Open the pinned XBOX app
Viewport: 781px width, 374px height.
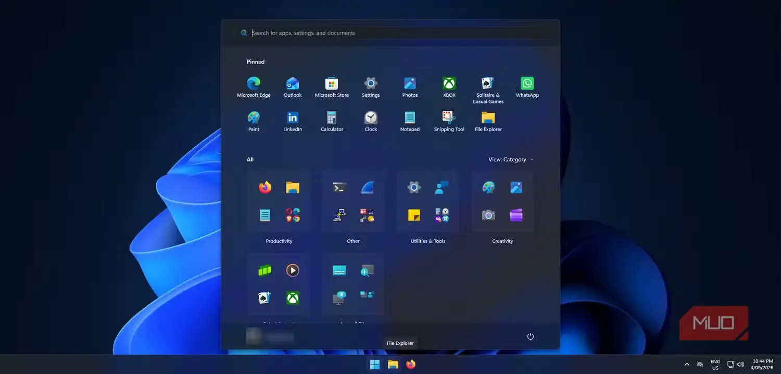449,87
